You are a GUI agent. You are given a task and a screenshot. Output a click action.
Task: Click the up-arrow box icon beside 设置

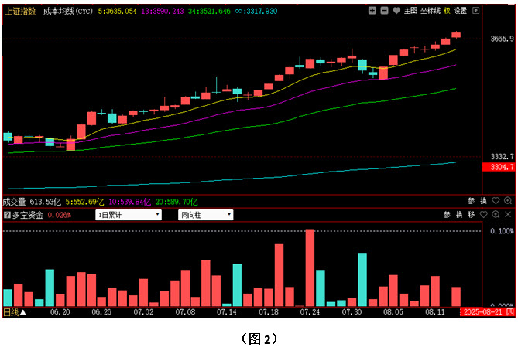[x=475, y=11]
